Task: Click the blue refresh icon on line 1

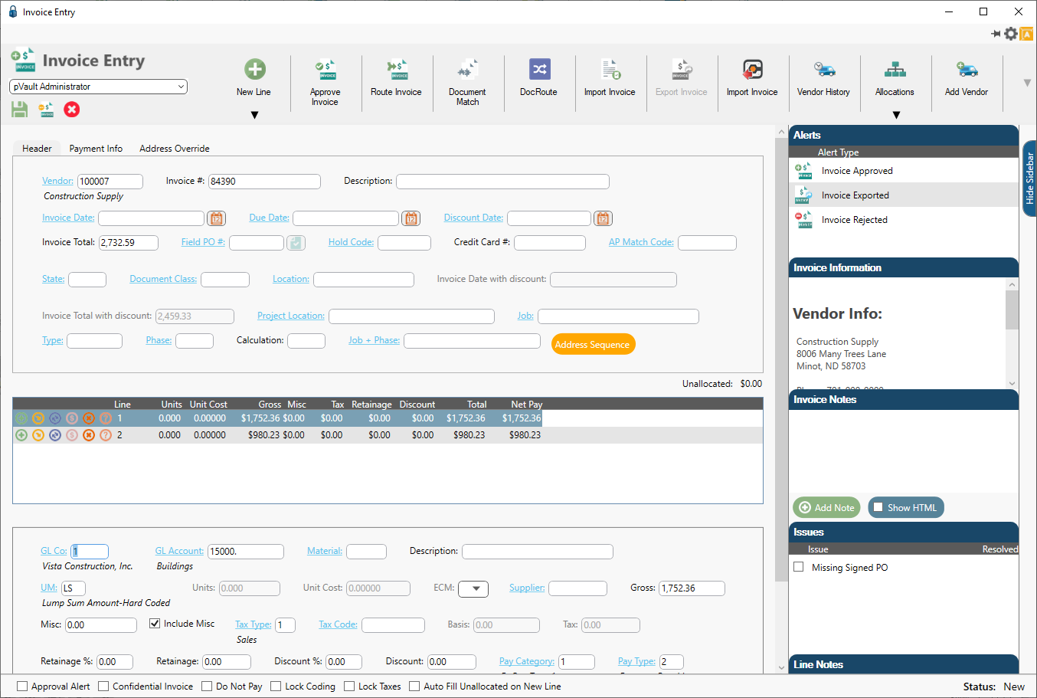Action: [x=55, y=418]
